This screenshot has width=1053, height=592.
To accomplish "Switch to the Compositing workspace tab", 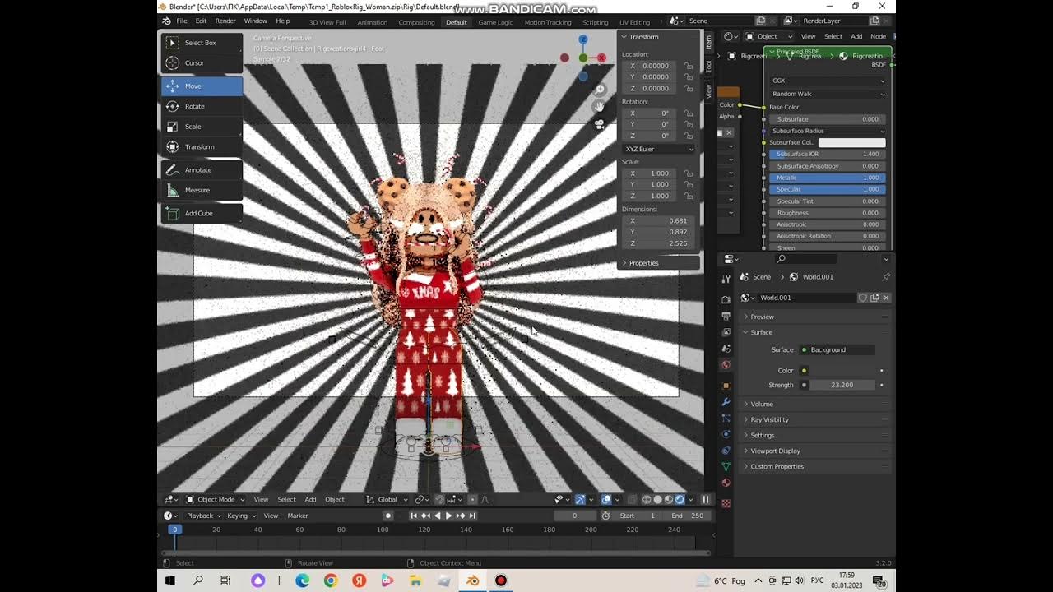I will point(416,22).
